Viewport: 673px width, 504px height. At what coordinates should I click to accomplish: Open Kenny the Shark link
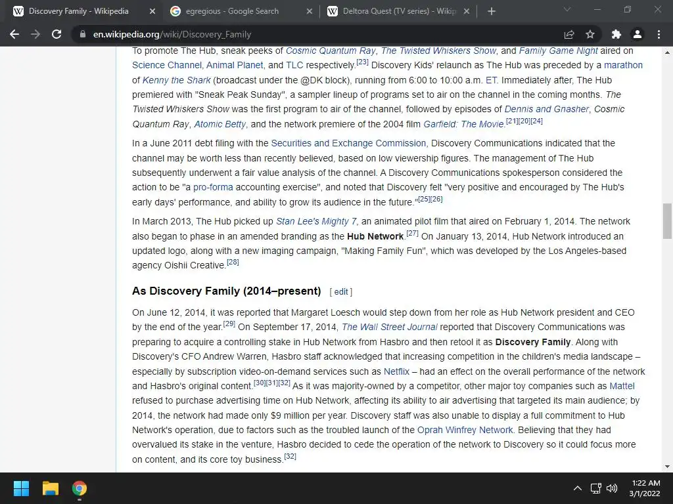click(x=176, y=80)
